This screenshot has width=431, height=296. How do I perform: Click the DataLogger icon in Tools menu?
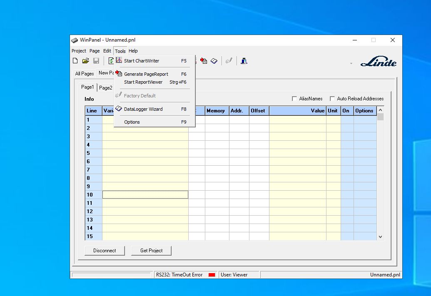pos(119,109)
